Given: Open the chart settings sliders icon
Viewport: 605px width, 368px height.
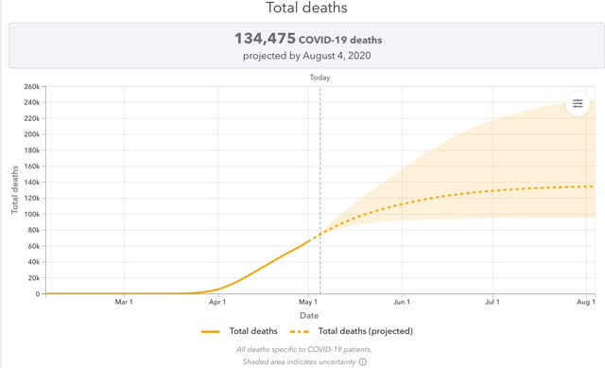Looking at the screenshot, I should tap(578, 103).
